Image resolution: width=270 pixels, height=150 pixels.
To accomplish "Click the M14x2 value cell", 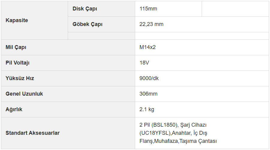I will [x=202, y=48].
